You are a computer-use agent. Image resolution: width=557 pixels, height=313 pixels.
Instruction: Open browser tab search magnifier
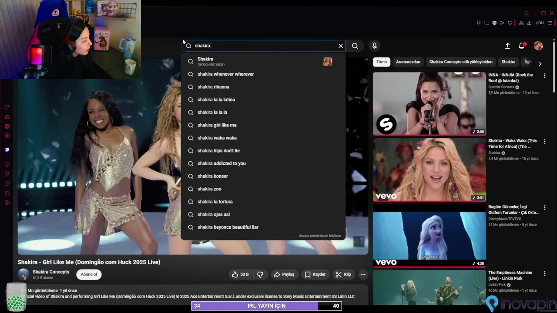527,13
